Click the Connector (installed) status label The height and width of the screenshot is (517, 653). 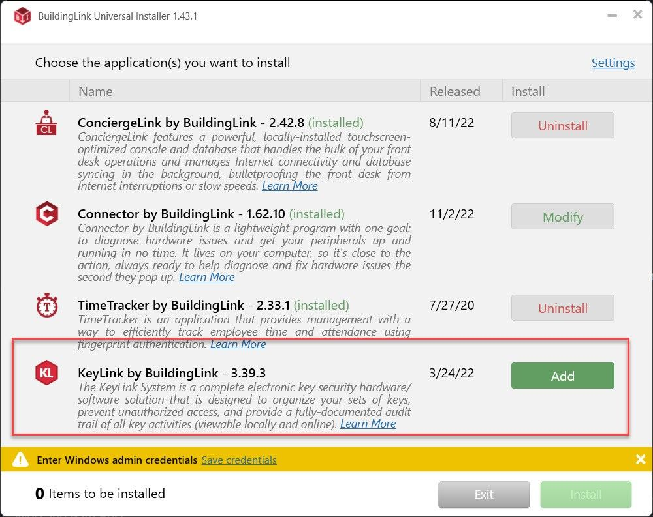coord(317,214)
